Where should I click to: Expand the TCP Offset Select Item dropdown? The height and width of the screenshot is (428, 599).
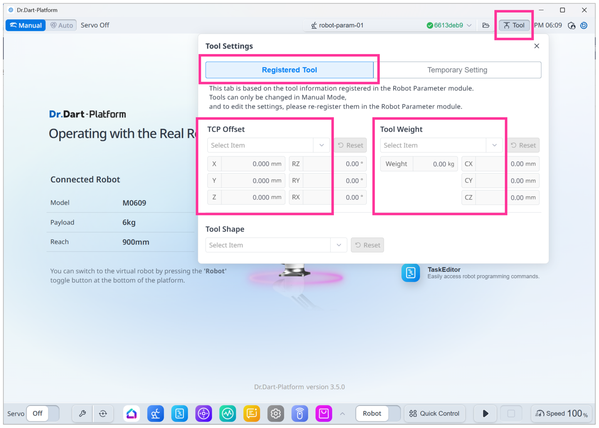pos(268,145)
